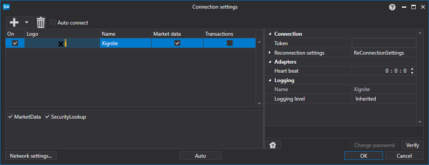Decrease Heart beat with down arrow
The image size is (429, 165).
point(412,73)
